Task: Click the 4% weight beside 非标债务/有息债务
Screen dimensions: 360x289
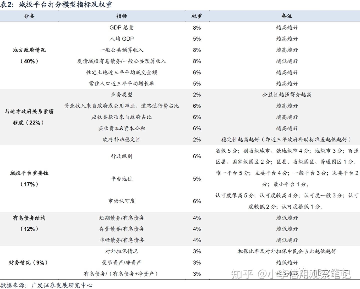Action: pos(197,240)
